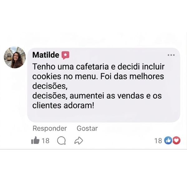This screenshot has width=187, height=187.
Task: Click the pink star badge beside Matilde
Action: [x=65, y=55]
